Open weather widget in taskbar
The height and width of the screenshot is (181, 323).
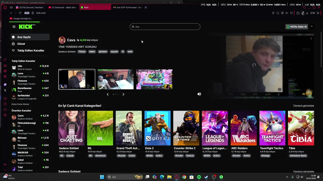coord(9,177)
